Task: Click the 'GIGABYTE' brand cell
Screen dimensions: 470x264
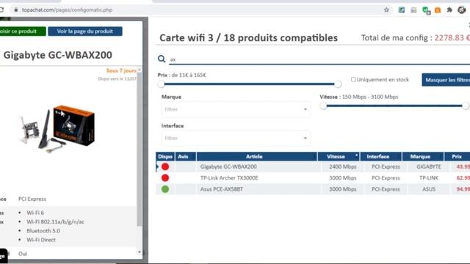Action: [x=429, y=166]
